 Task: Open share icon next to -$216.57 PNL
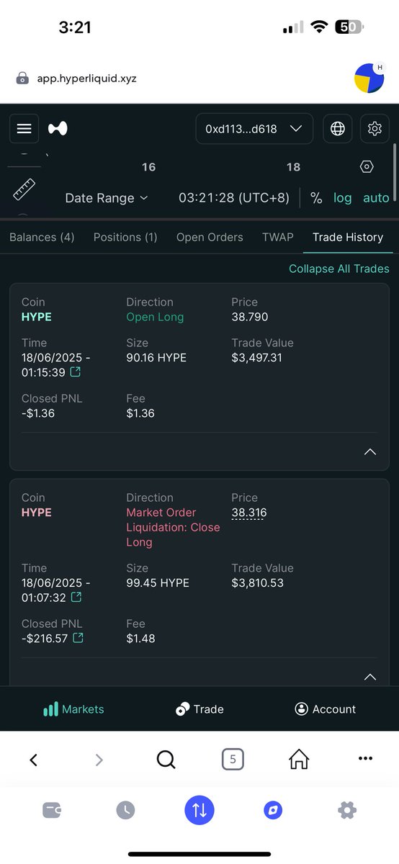coord(78,638)
